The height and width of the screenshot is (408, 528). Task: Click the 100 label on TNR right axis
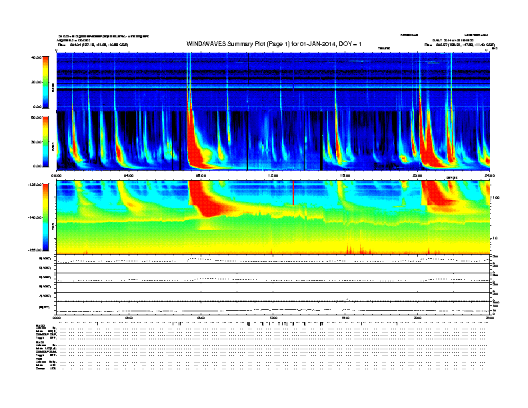(496, 197)
